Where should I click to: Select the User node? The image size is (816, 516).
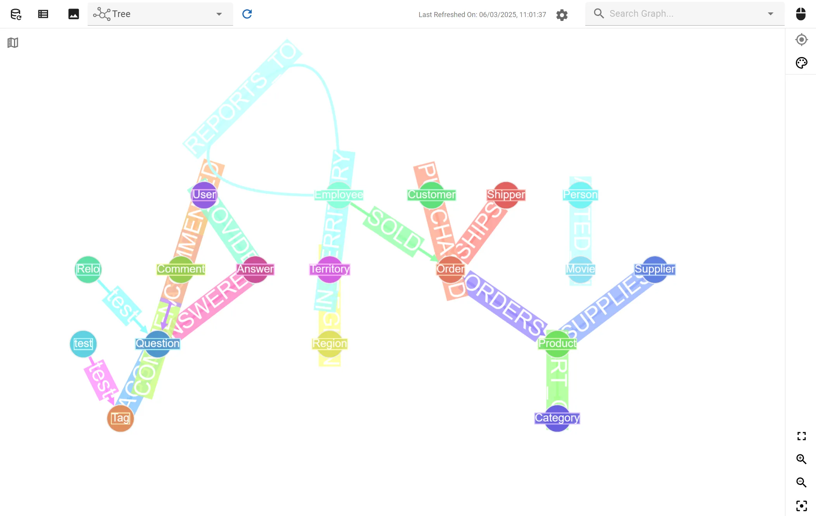point(204,194)
